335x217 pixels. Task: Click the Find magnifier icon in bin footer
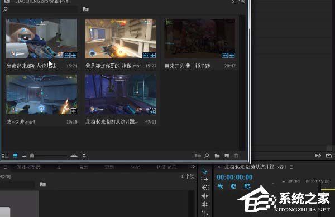tap(207, 156)
